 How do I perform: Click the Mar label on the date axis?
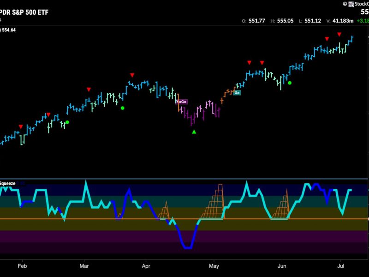(x=84, y=266)
